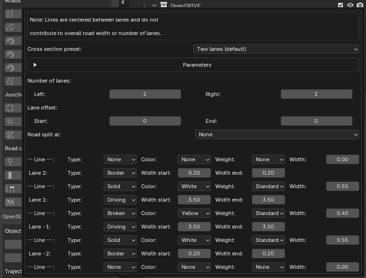Open None weight dropdown of line below Lane -2
Image resolution: width=366 pixels, height=278 pixels.
point(268,267)
